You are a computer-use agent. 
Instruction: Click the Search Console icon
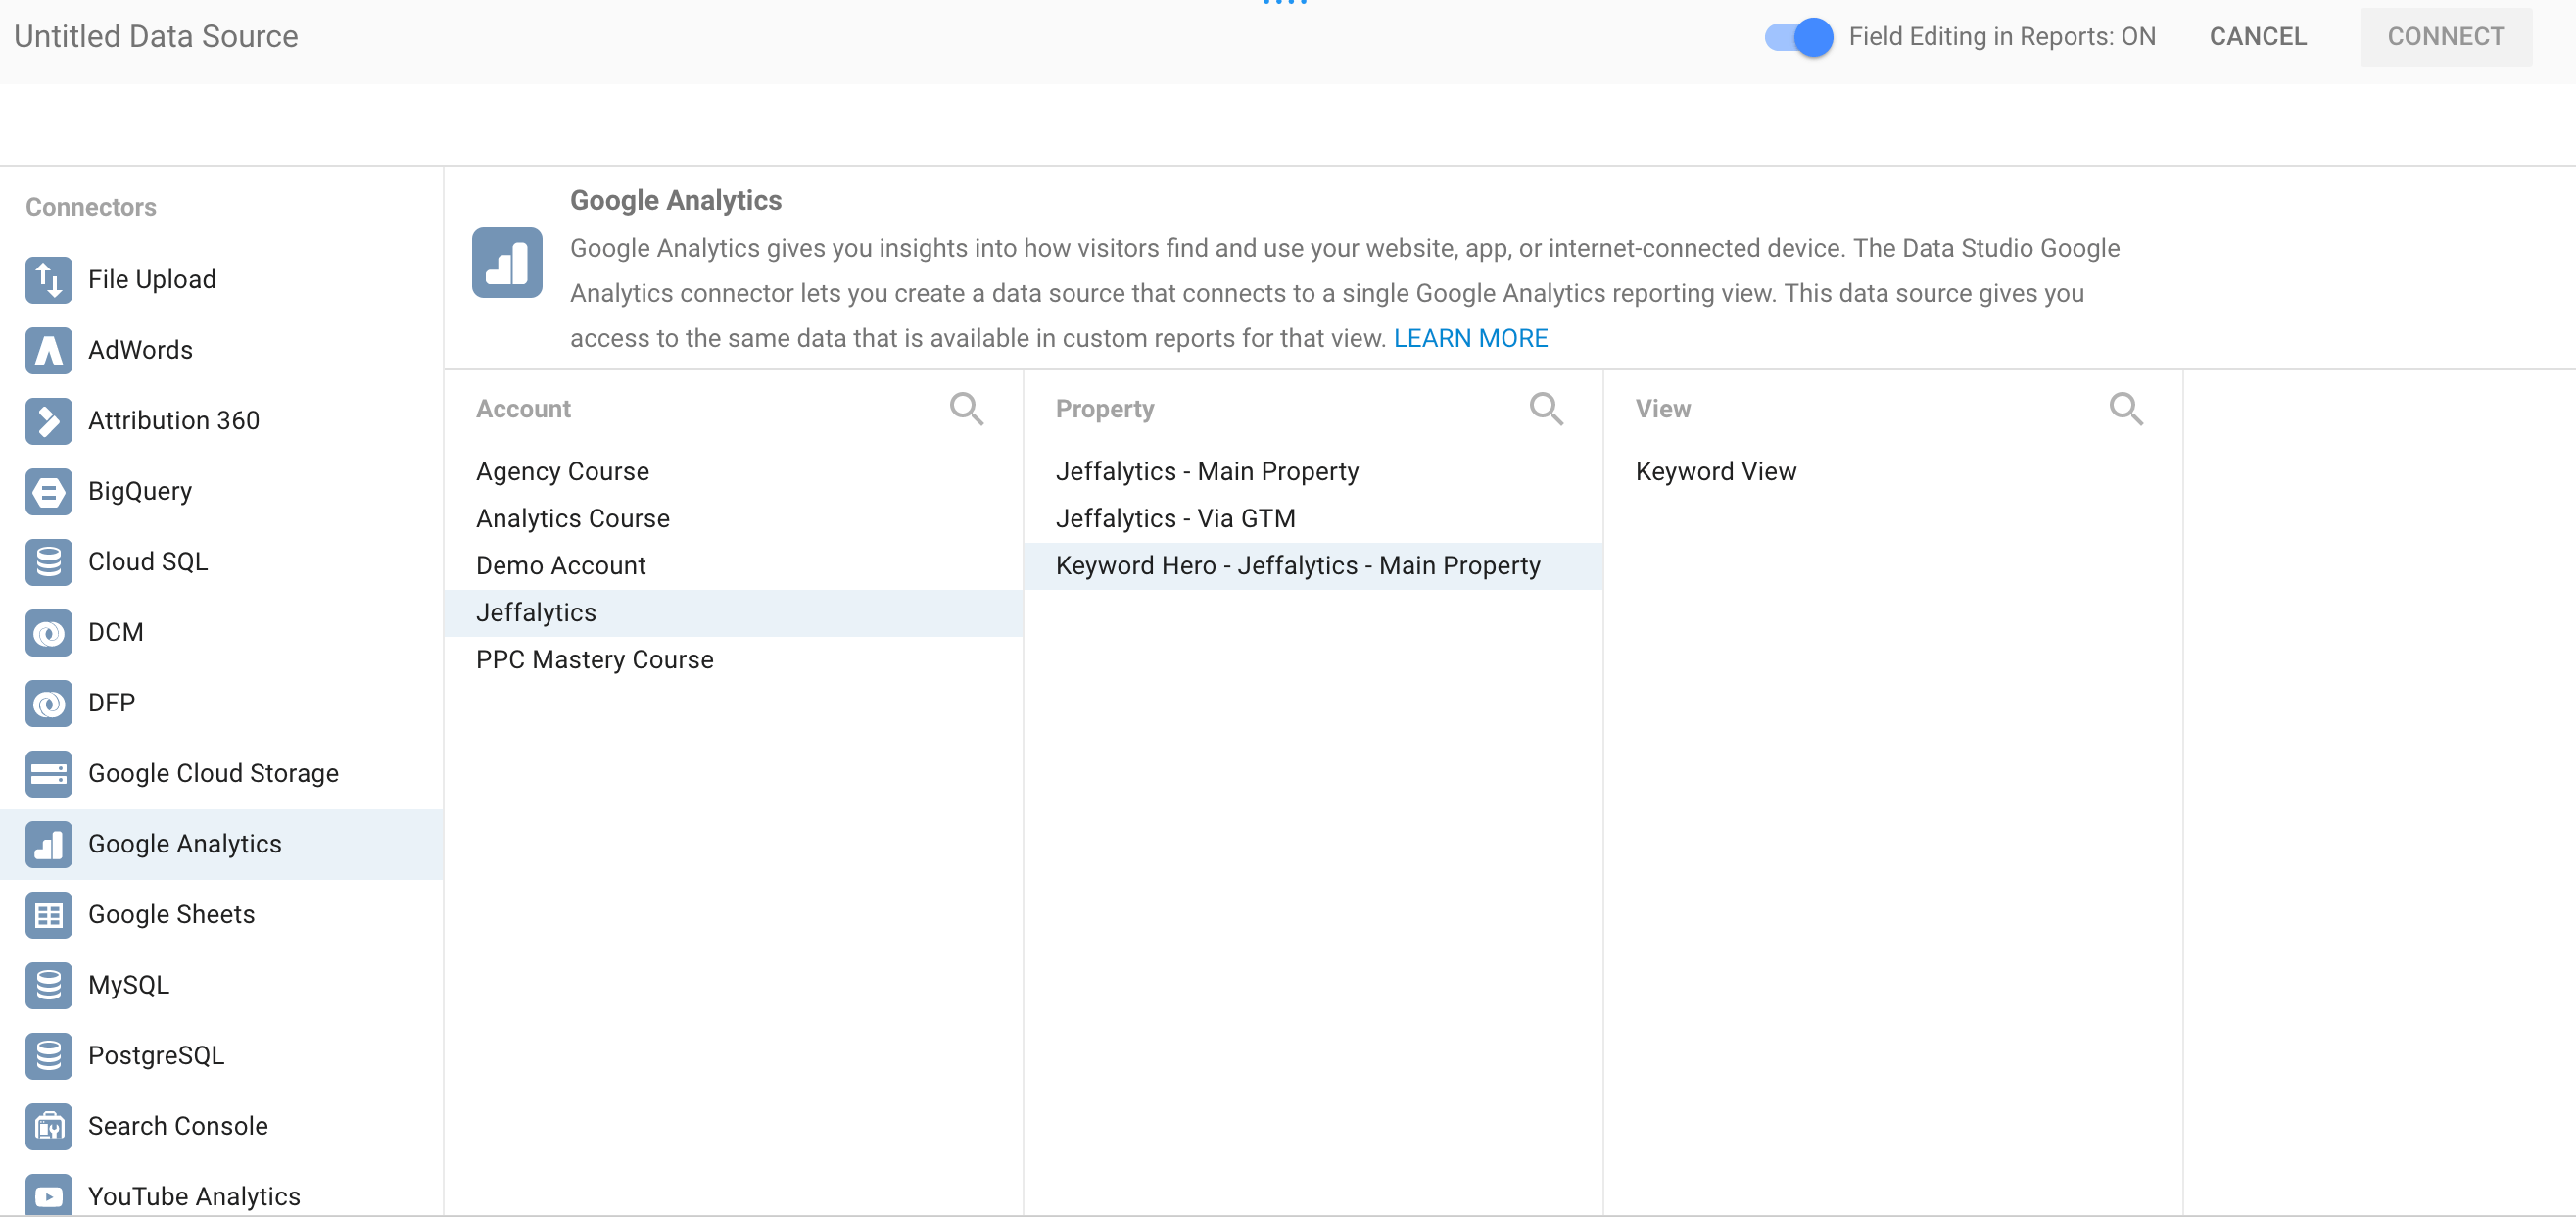tap(48, 1126)
